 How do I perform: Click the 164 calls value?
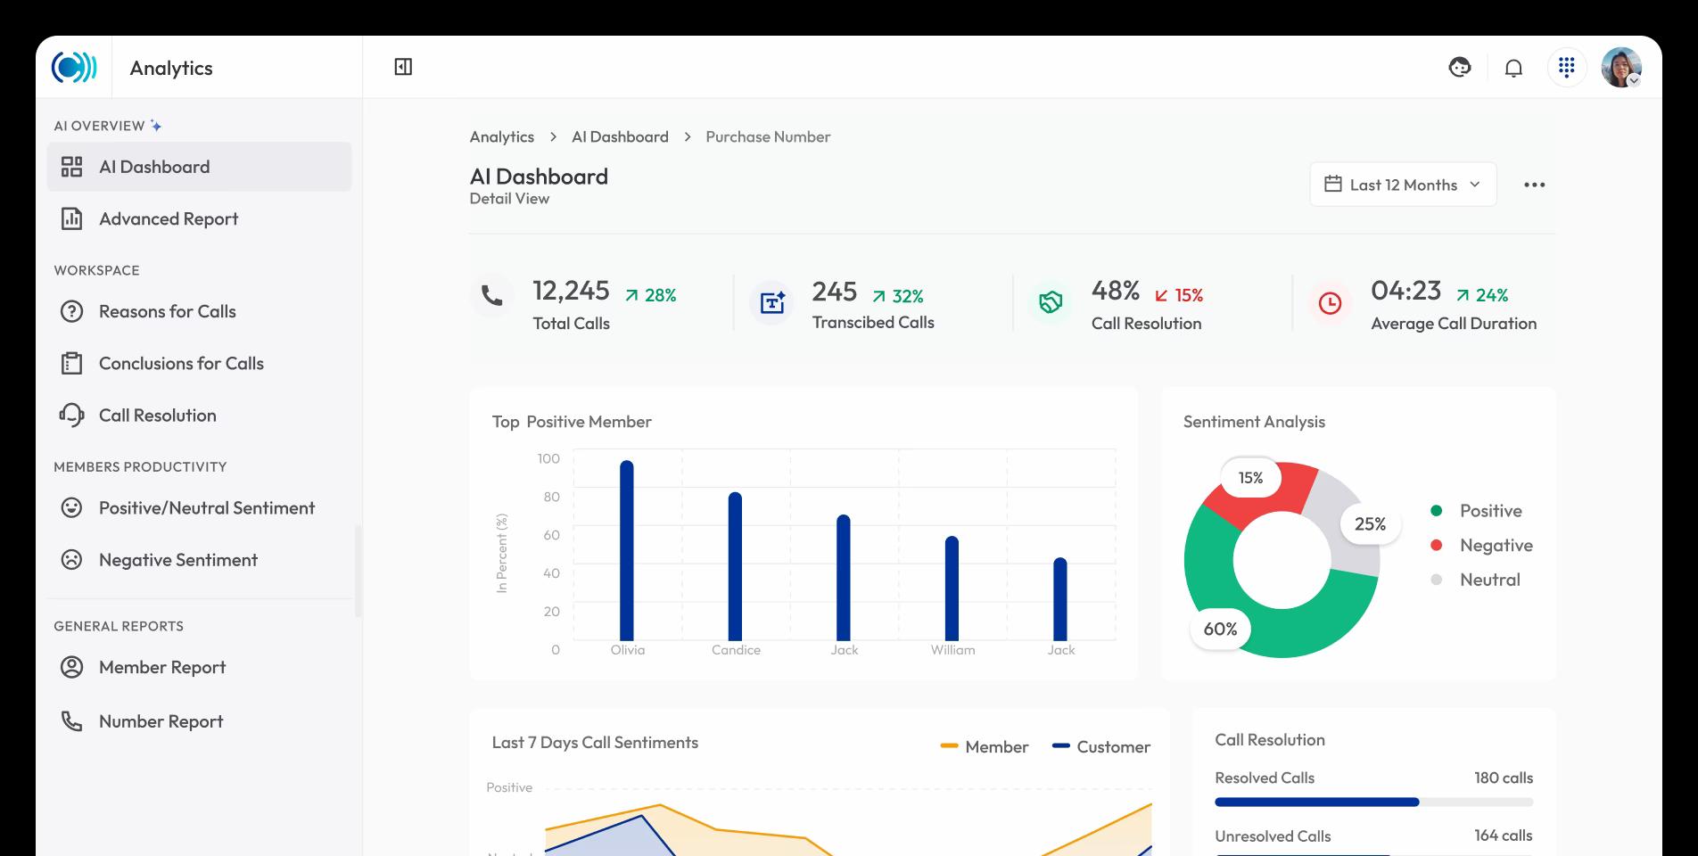[1504, 835]
